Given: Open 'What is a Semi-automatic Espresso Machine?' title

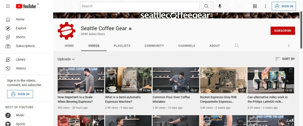Looking at the screenshot, I should pyautogui.click(x=123, y=99).
